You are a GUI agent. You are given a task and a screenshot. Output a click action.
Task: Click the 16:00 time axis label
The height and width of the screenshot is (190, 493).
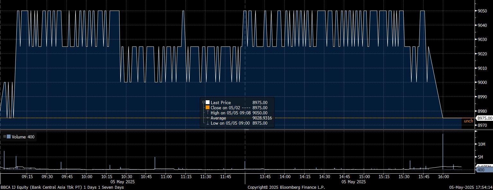(443, 177)
